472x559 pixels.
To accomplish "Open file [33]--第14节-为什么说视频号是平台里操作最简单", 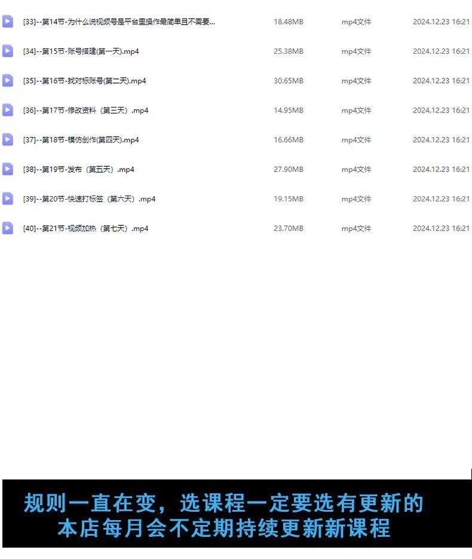I will point(119,22).
